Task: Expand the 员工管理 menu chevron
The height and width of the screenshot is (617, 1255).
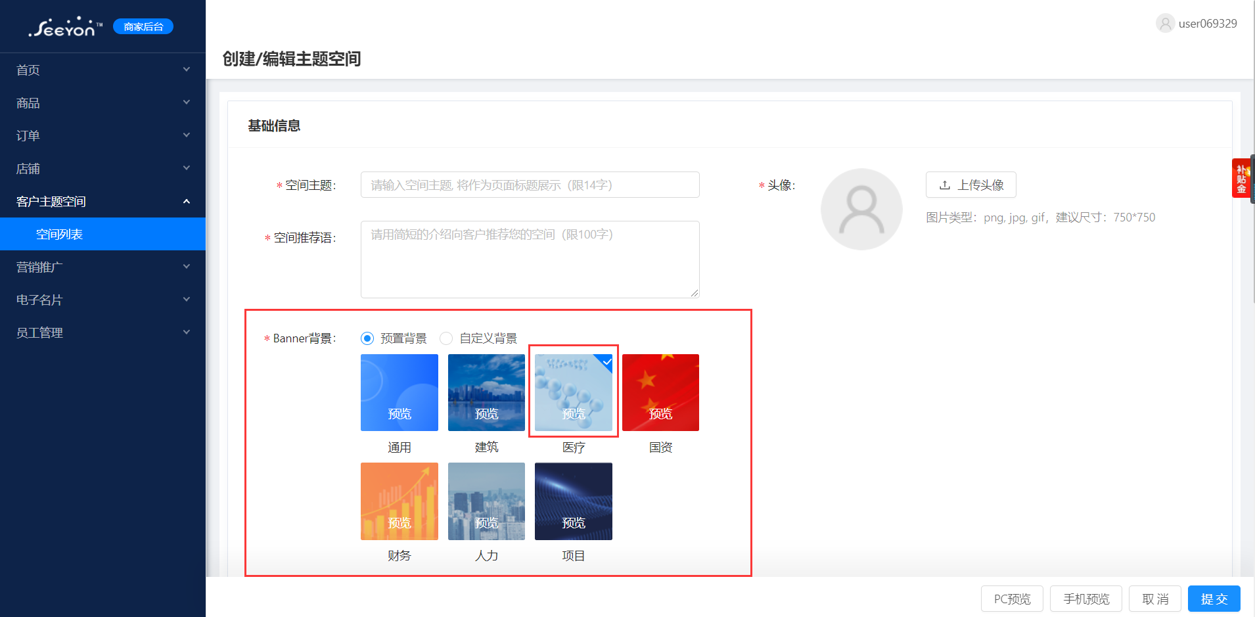Action: [187, 332]
